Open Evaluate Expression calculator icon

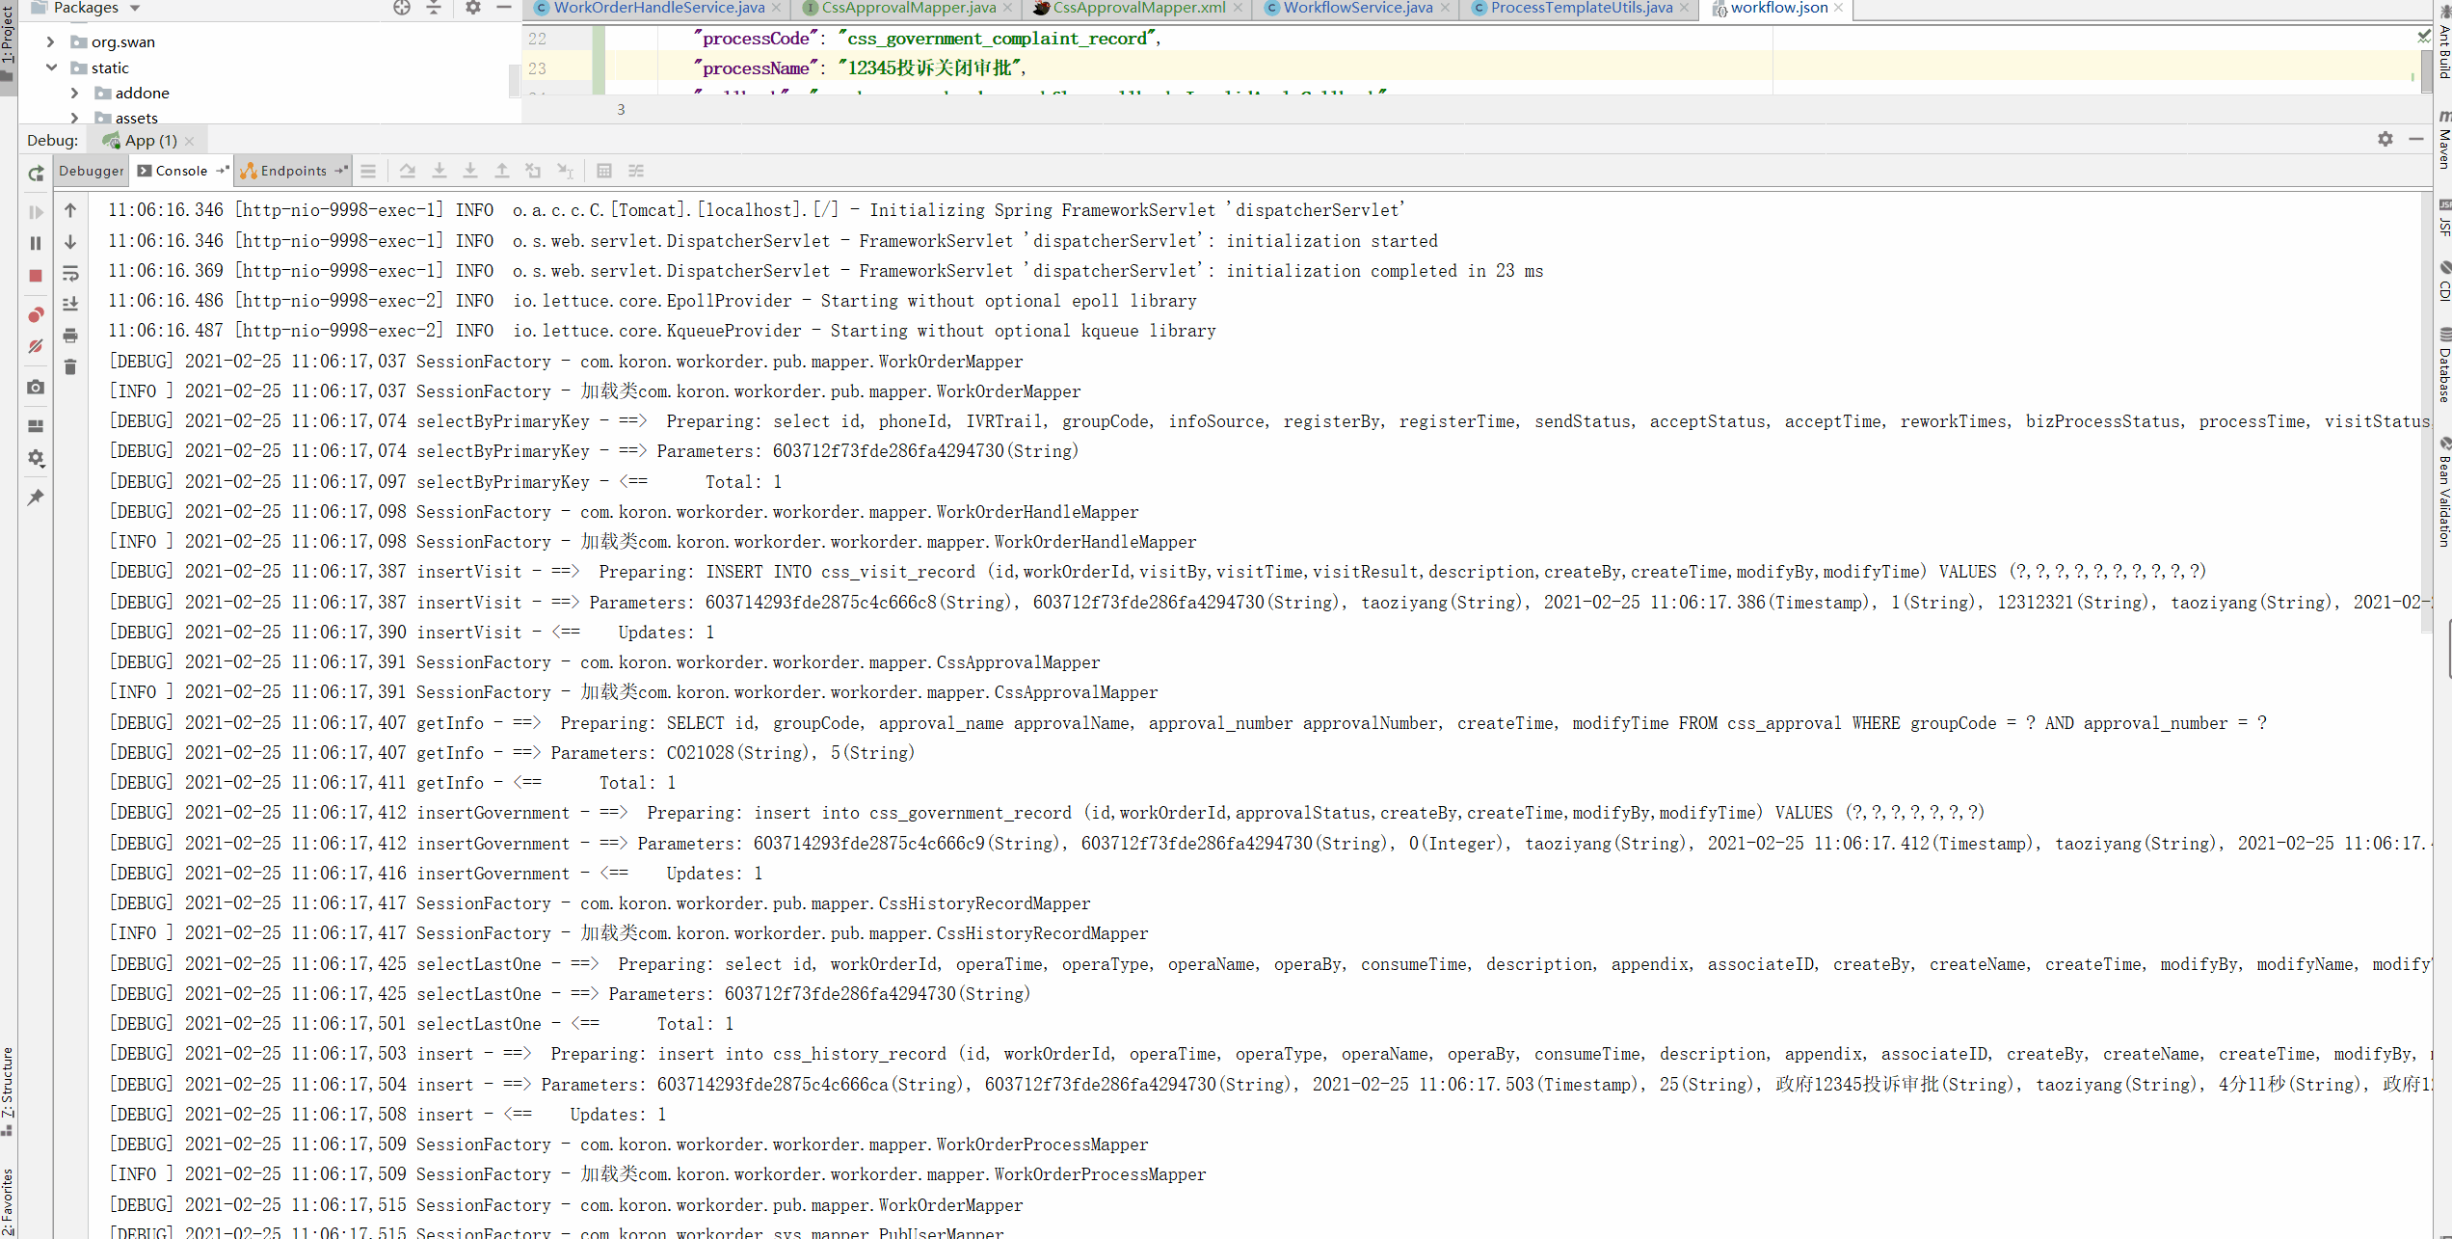pos(604,171)
